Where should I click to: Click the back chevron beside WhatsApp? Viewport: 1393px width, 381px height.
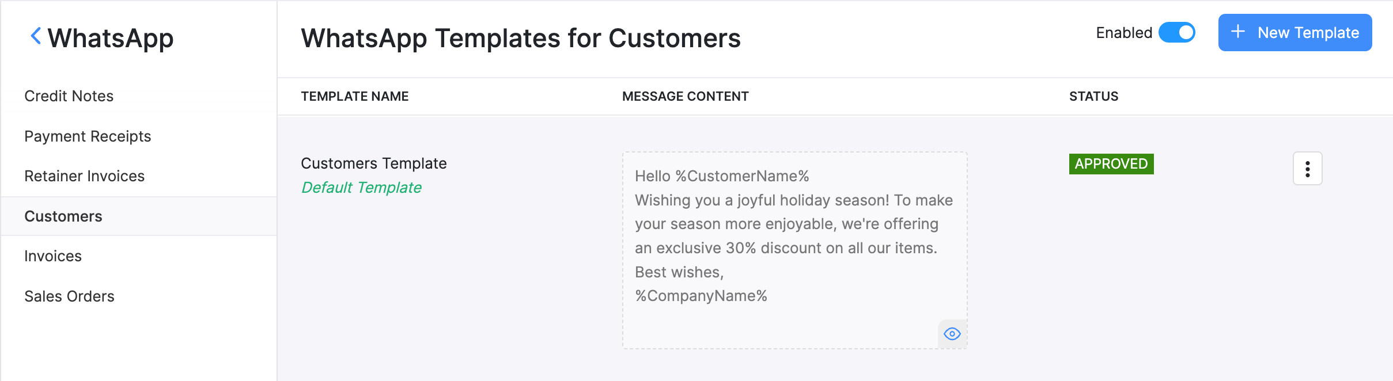point(36,36)
